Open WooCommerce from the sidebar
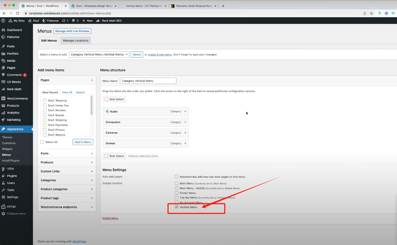The height and width of the screenshot is (245, 397). 17,98
